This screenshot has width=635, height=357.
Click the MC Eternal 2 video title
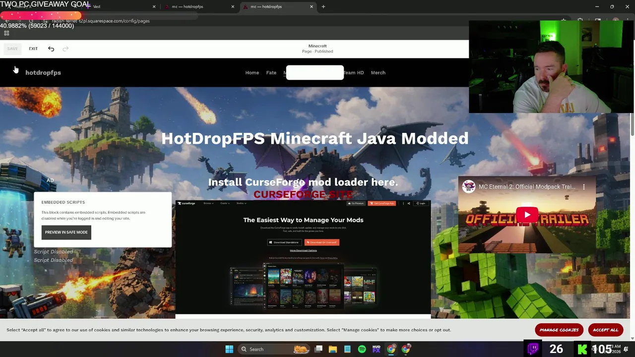(x=527, y=187)
